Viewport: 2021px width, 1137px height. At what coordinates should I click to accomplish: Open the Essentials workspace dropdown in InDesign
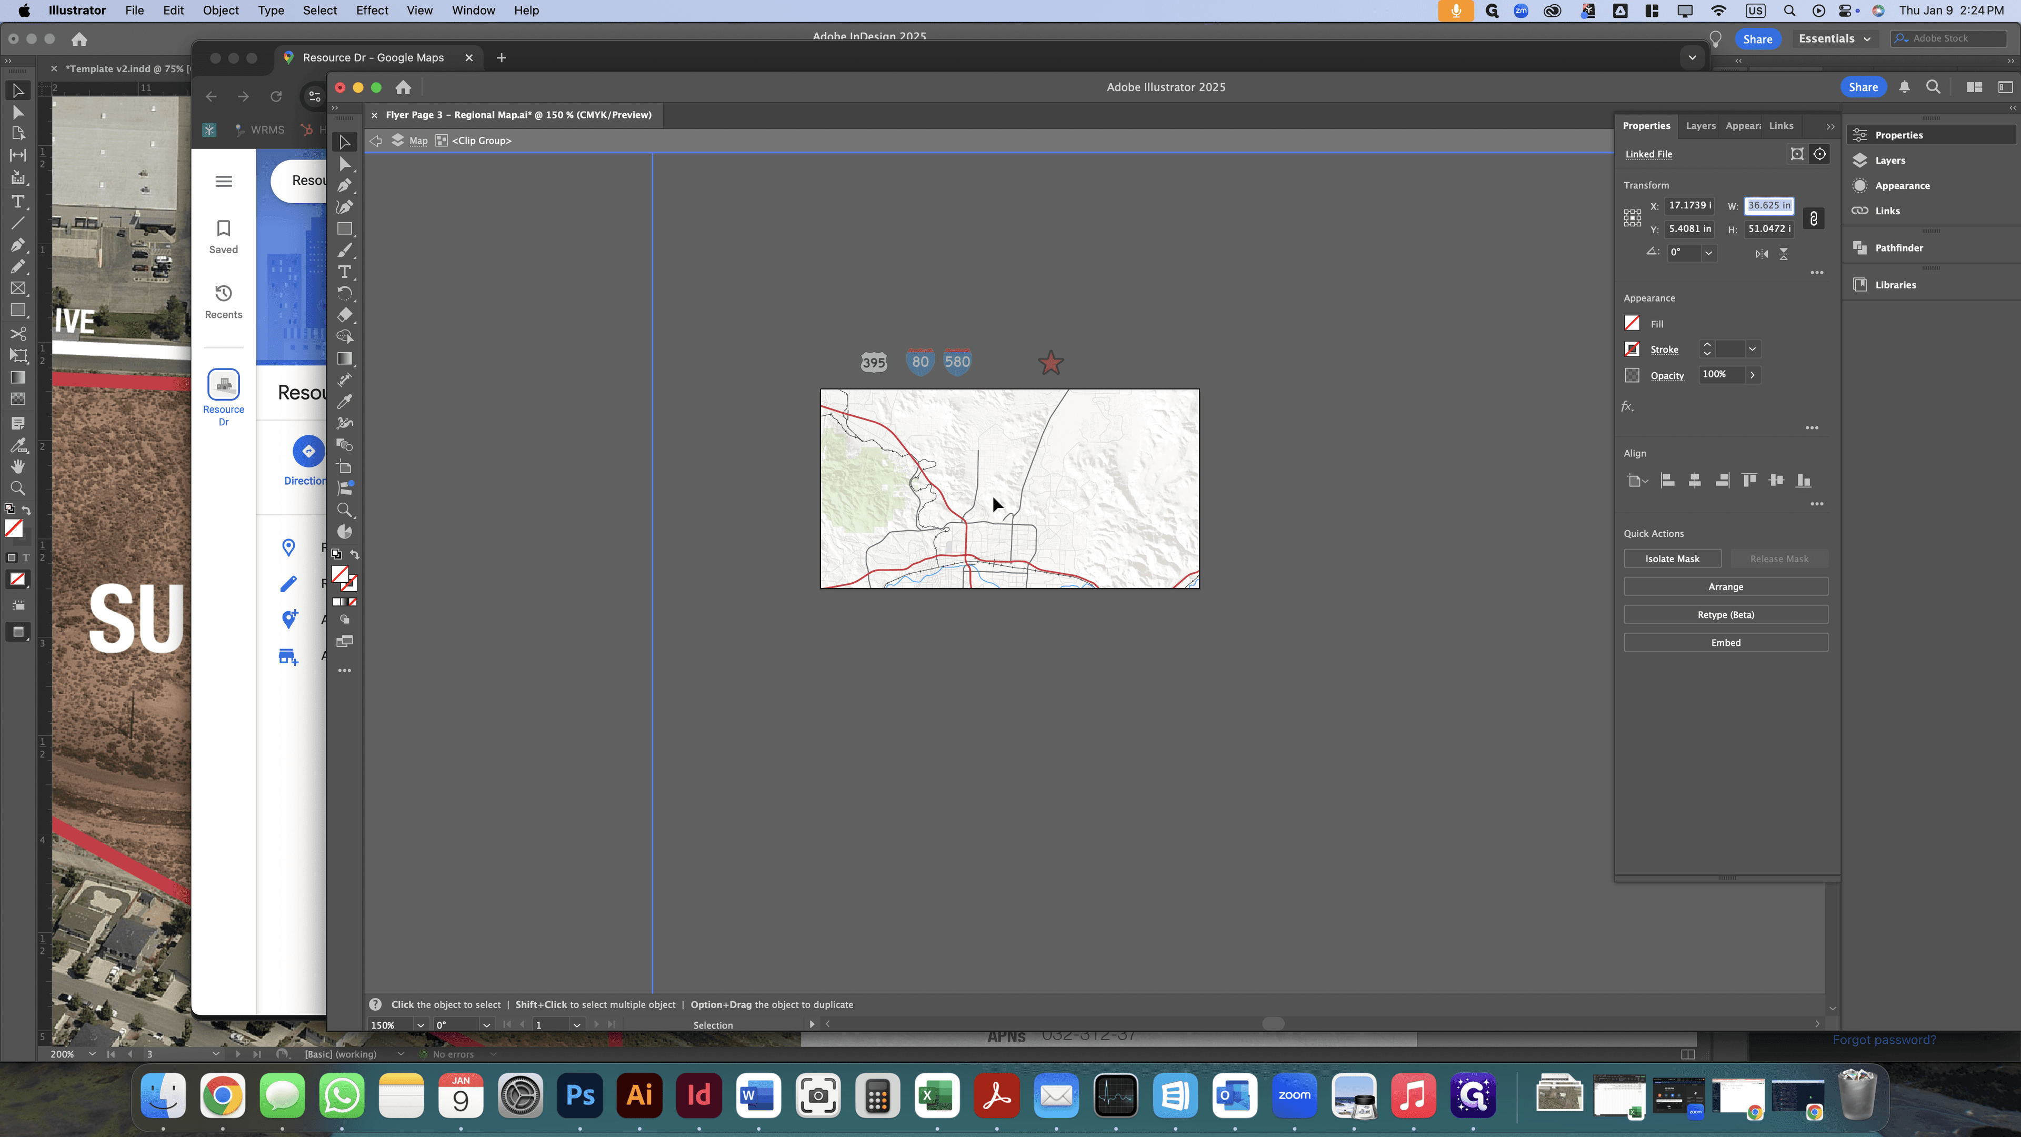coord(1834,38)
